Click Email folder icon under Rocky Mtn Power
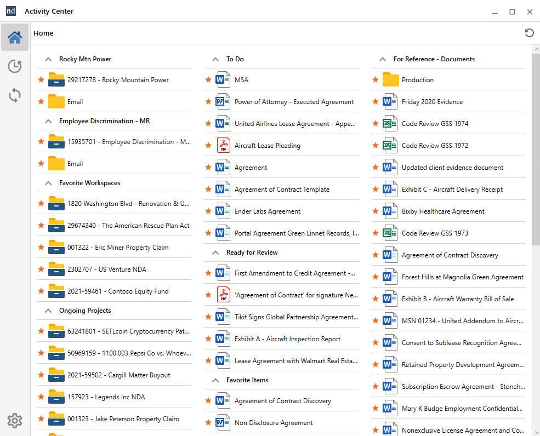The height and width of the screenshot is (436, 540). 56,101
